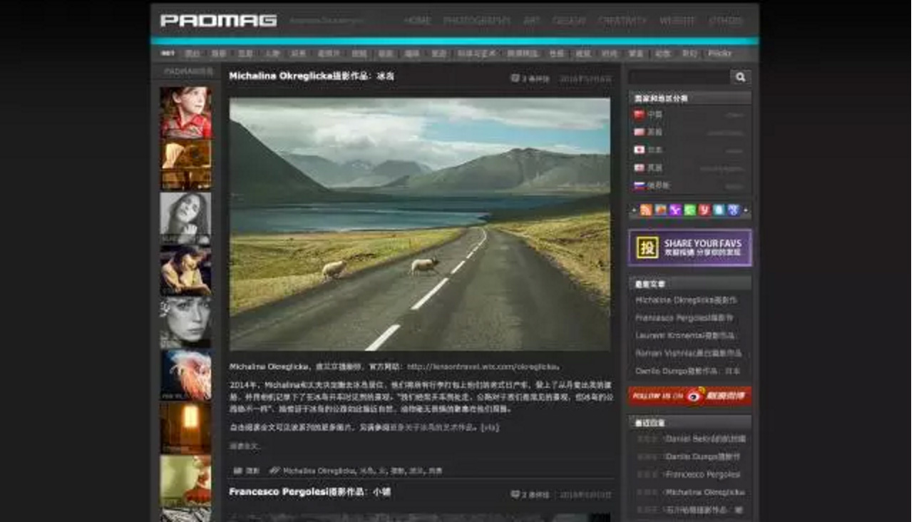Screen dimensions: 914x522
Task: Open the PHOTOGRAPHY menu item
Action: pyautogui.click(x=477, y=21)
